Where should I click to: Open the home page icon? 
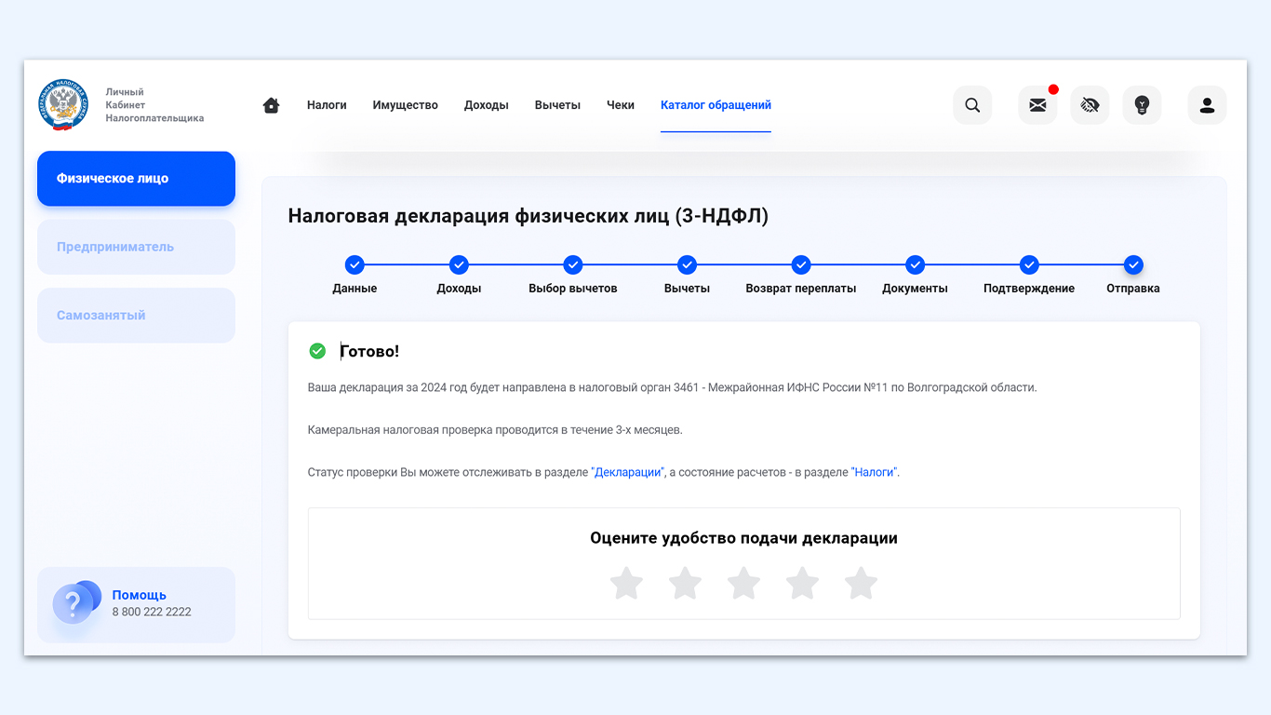click(272, 105)
